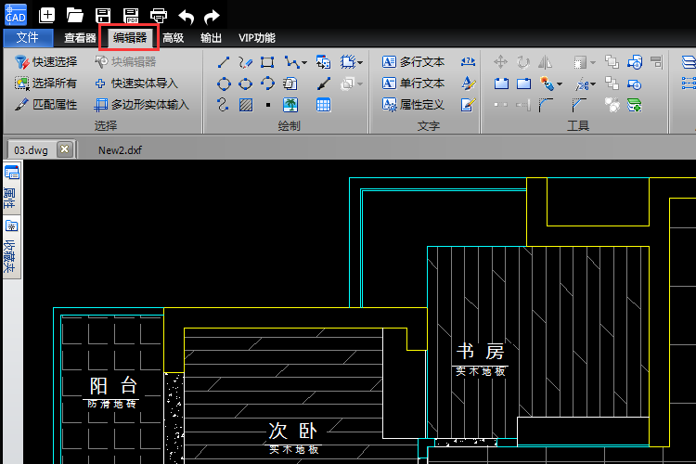
Task: Click 多行文本 multiline text
Action: [x=413, y=62]
